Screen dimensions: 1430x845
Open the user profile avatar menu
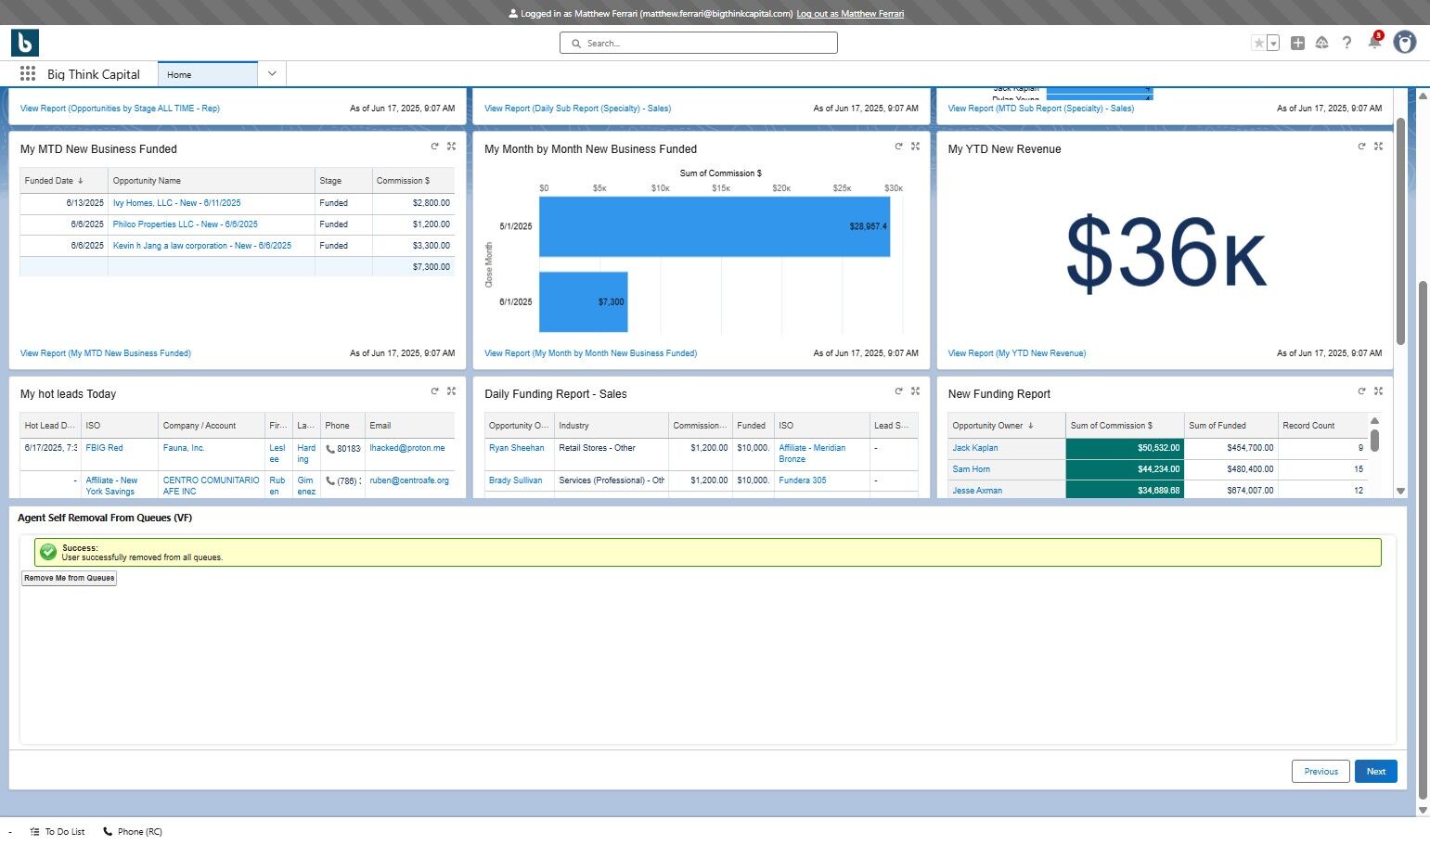coord(1405,42)
